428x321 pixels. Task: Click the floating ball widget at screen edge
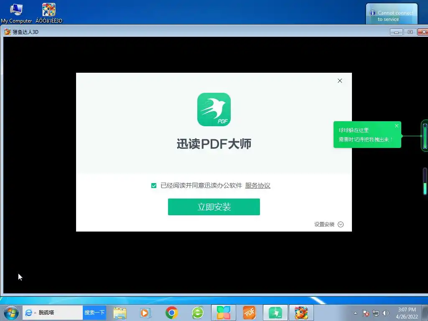[425, 136]
